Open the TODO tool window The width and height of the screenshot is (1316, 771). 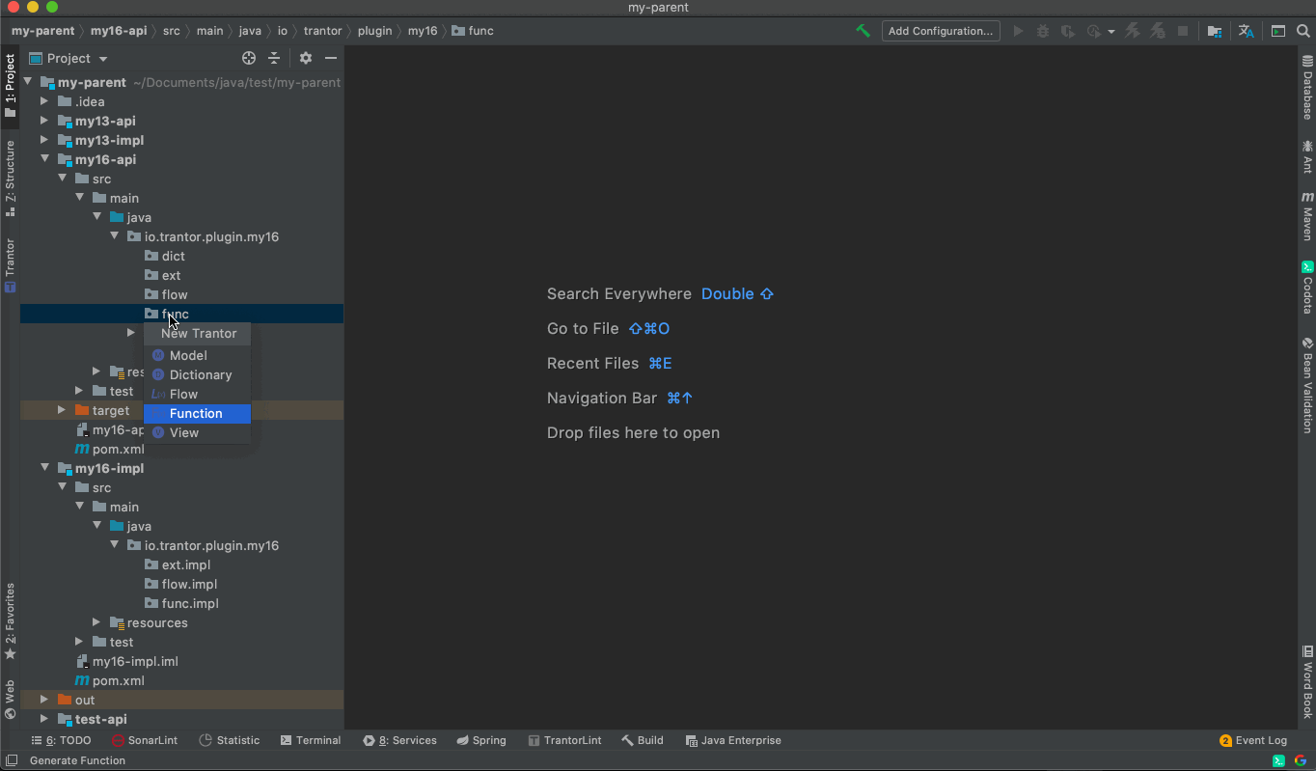[60, 740]
